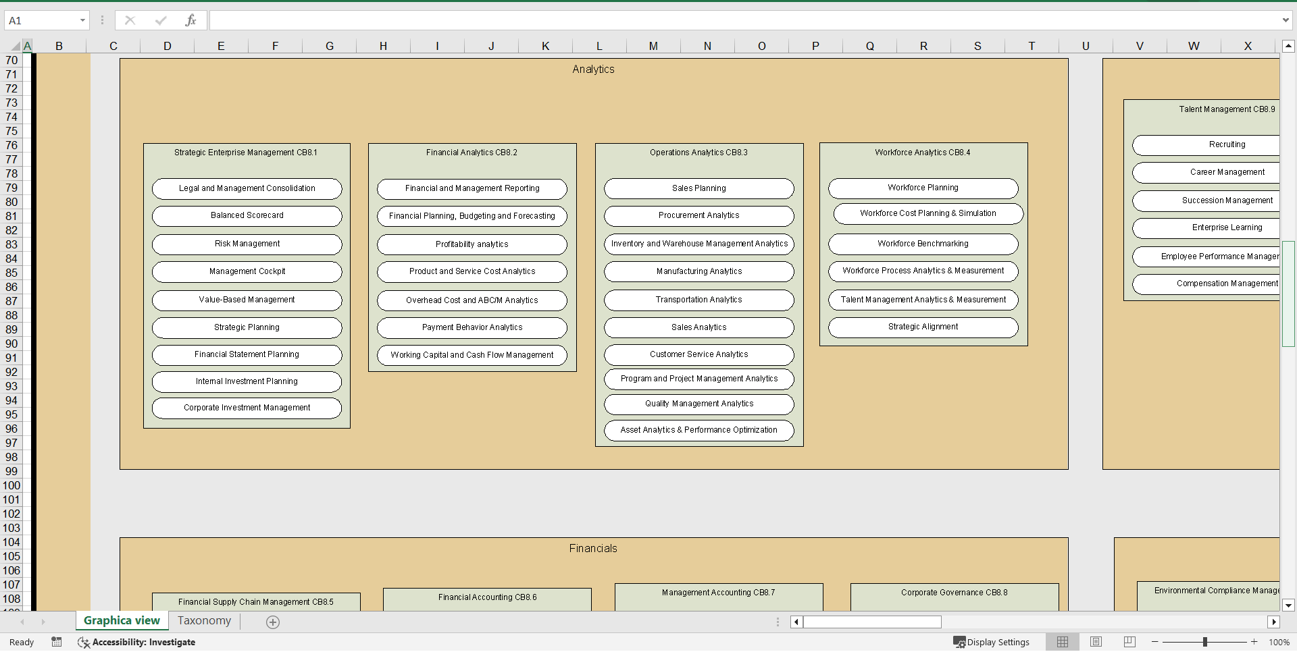This screenshot has height=652, width=1297.
Task: Click the Cancel (X) icon beside formula bar
Action: point(130,20)
